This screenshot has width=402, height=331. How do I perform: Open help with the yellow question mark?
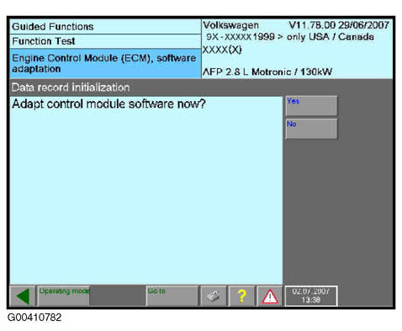click(x=241, y=296)
